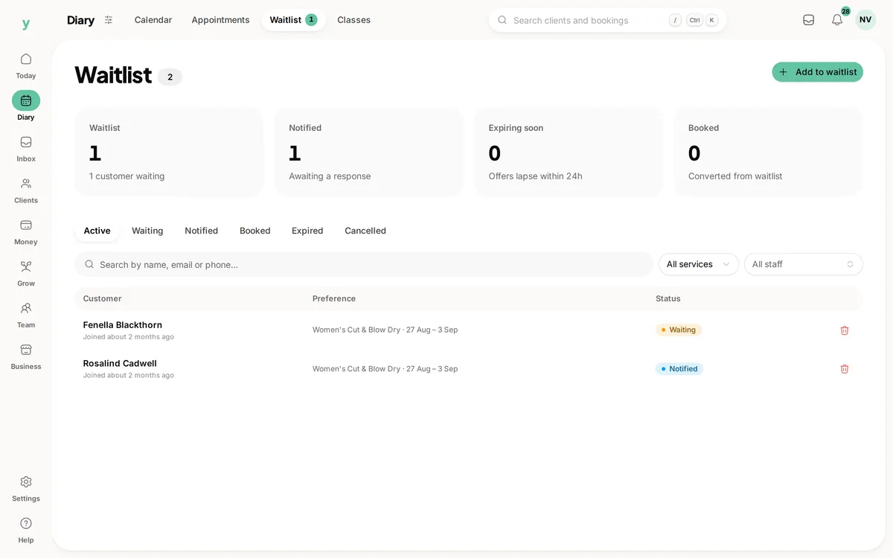This screenshot has height=558, width=893.
Task: Open Rosalind Cadwell's waitlist entry
Action: pos(469,369)
